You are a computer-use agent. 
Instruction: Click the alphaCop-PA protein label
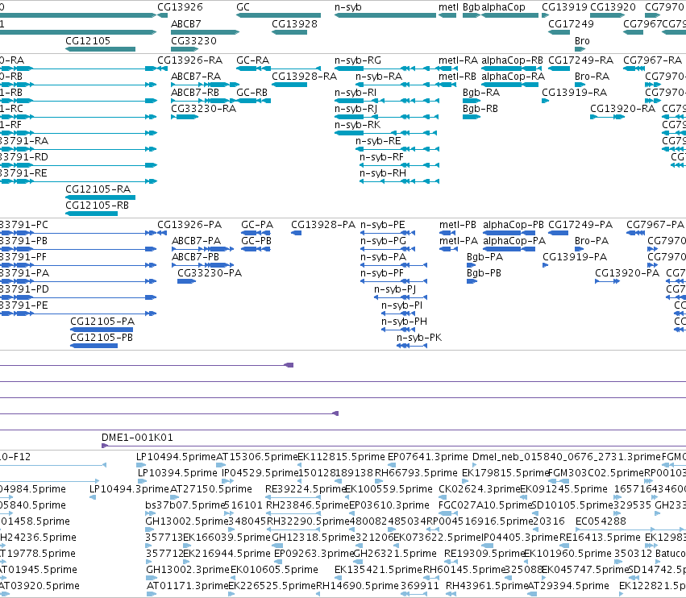pos(514,241)
